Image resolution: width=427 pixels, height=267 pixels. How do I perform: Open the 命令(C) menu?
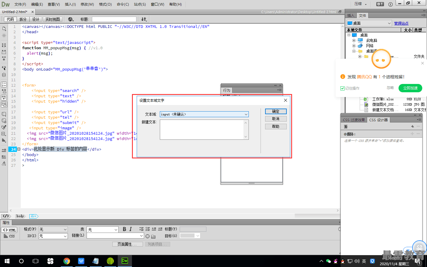tap(123, 4)
